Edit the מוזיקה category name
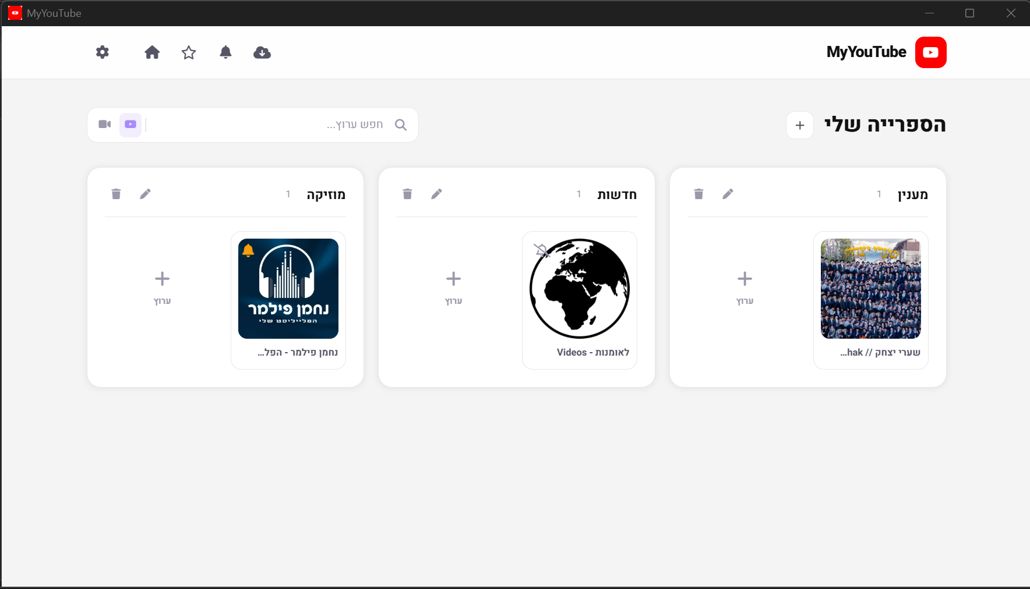Image resolution: width=1030 pixels, height=589 pixels. pos(145,194)
